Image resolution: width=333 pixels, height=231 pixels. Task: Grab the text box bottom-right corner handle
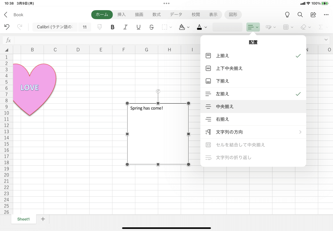tap(189, 165)
